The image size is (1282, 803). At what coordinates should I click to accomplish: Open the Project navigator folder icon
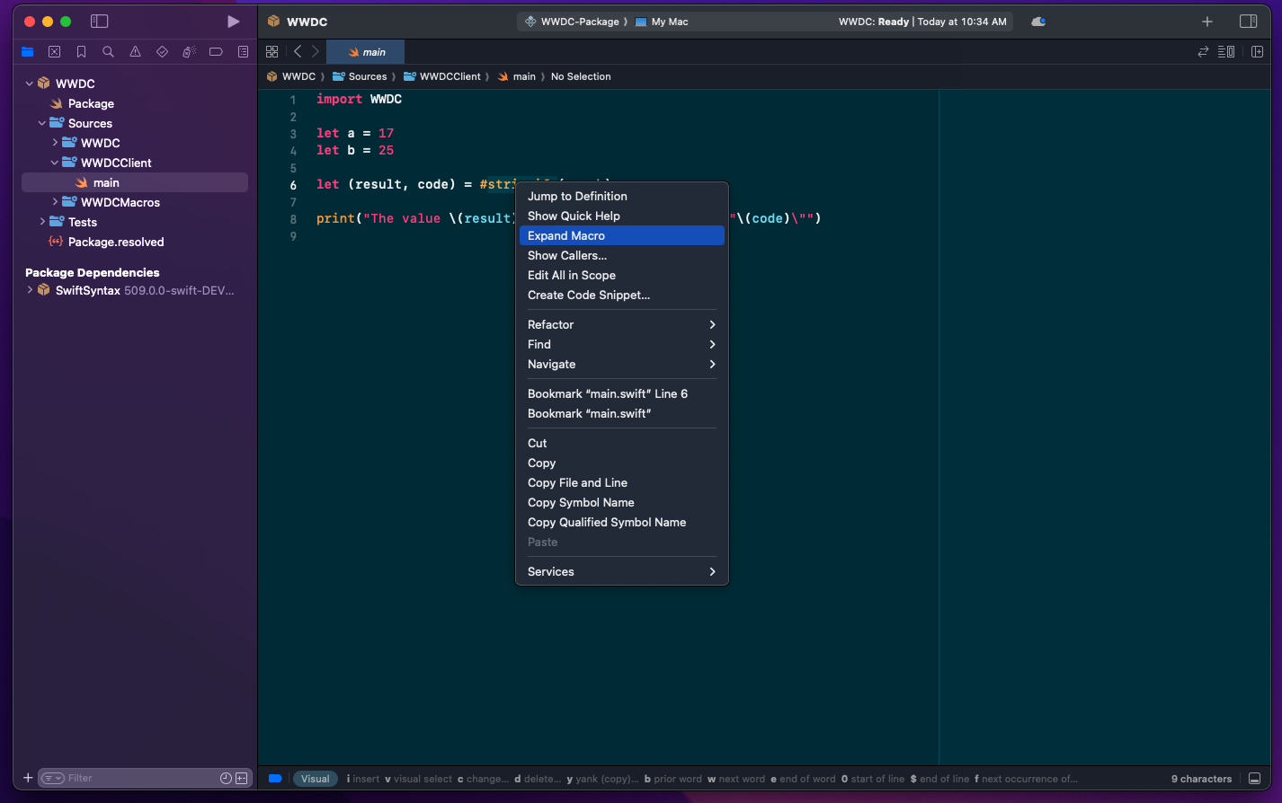28,52
